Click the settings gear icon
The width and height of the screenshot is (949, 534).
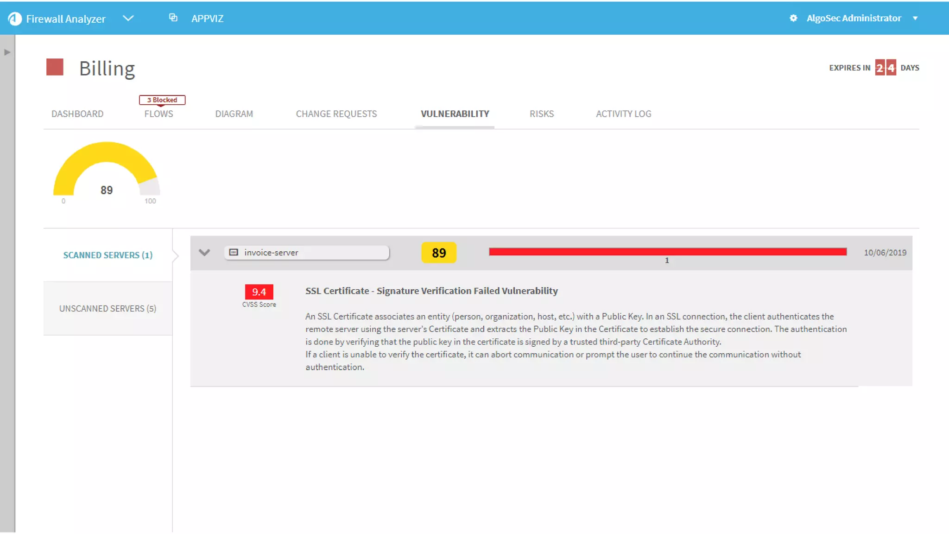(x=793, y=18)
